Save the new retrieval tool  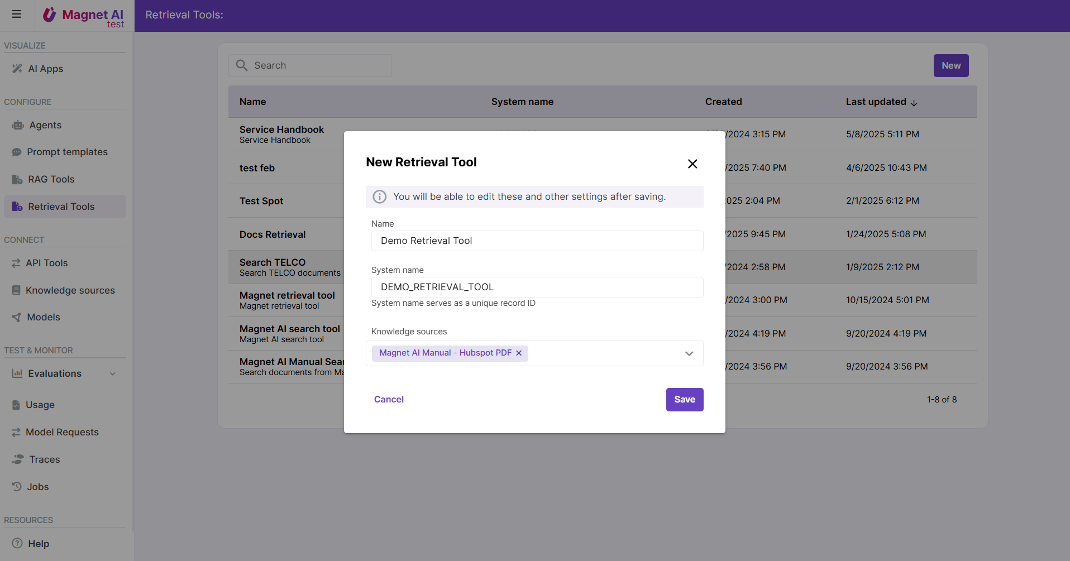[x=684, y=400]
